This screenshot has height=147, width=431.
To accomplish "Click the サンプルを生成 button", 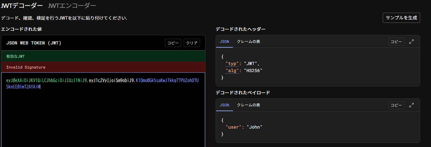I will click(401, 18).
